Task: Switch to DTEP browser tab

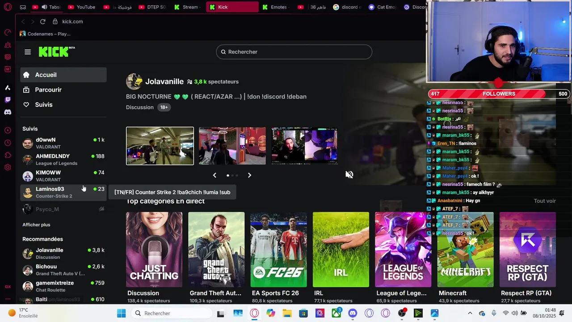Action: tap(152, 7)
